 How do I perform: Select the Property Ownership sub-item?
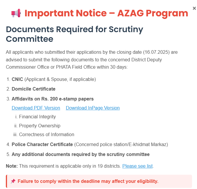point(40,126)
